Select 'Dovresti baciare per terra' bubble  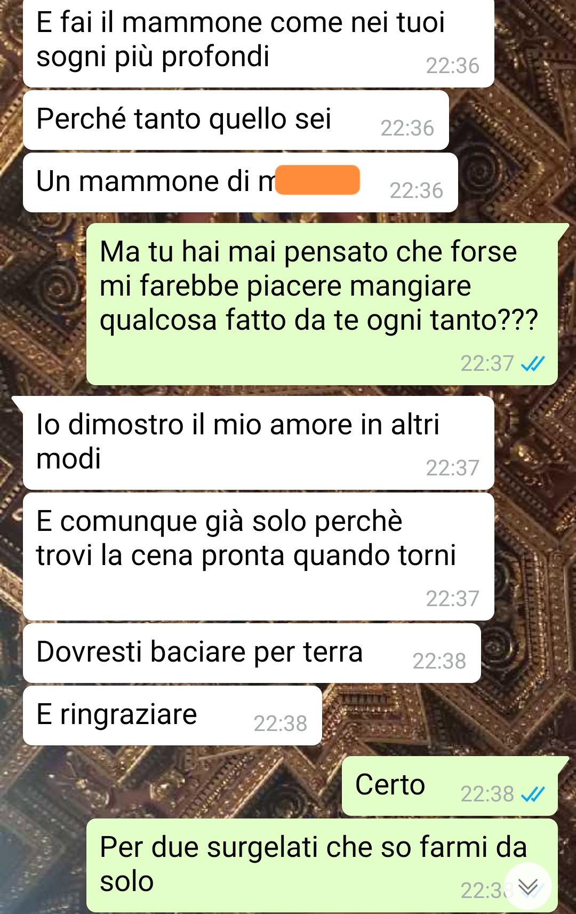coord(252,653)
